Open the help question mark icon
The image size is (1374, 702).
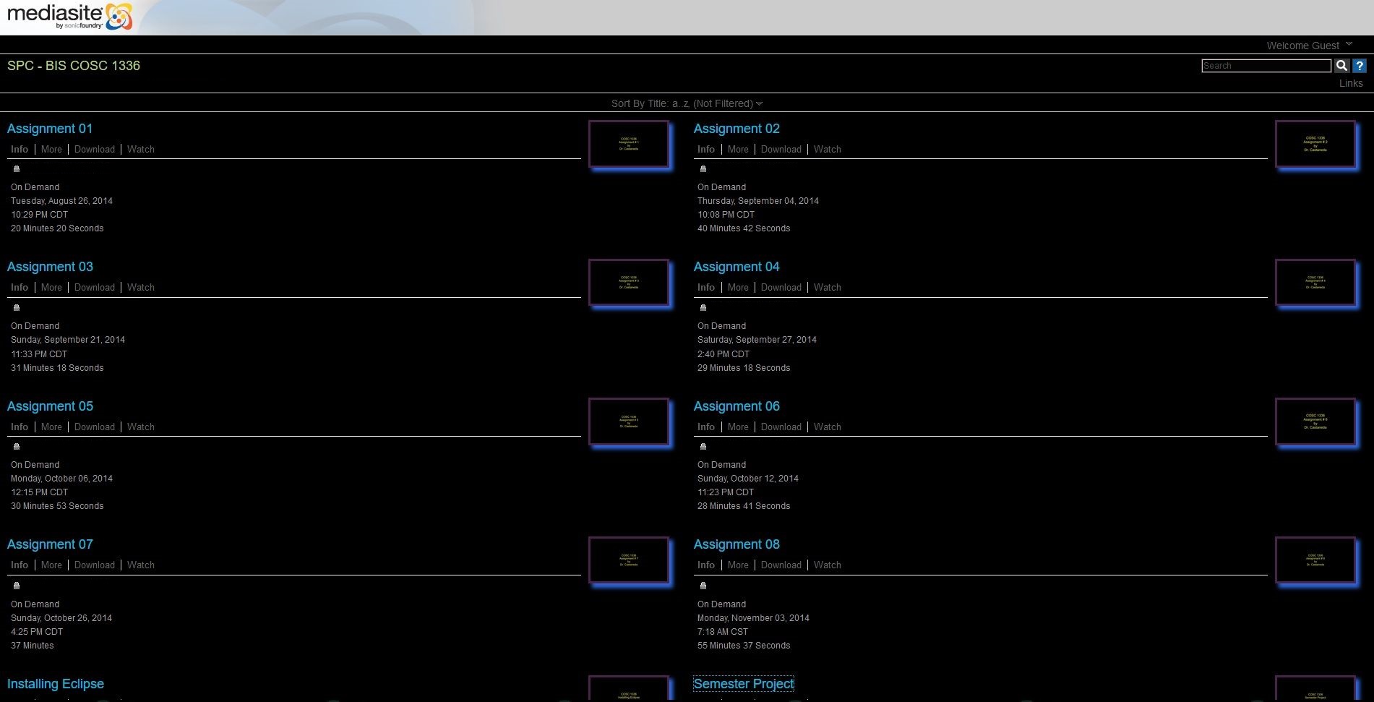coord(1360,66)
